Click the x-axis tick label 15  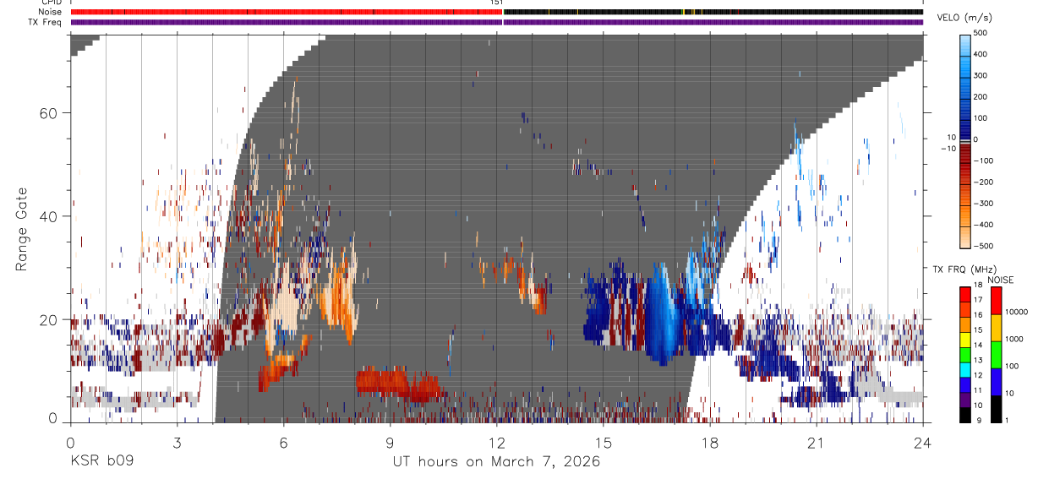603,443
